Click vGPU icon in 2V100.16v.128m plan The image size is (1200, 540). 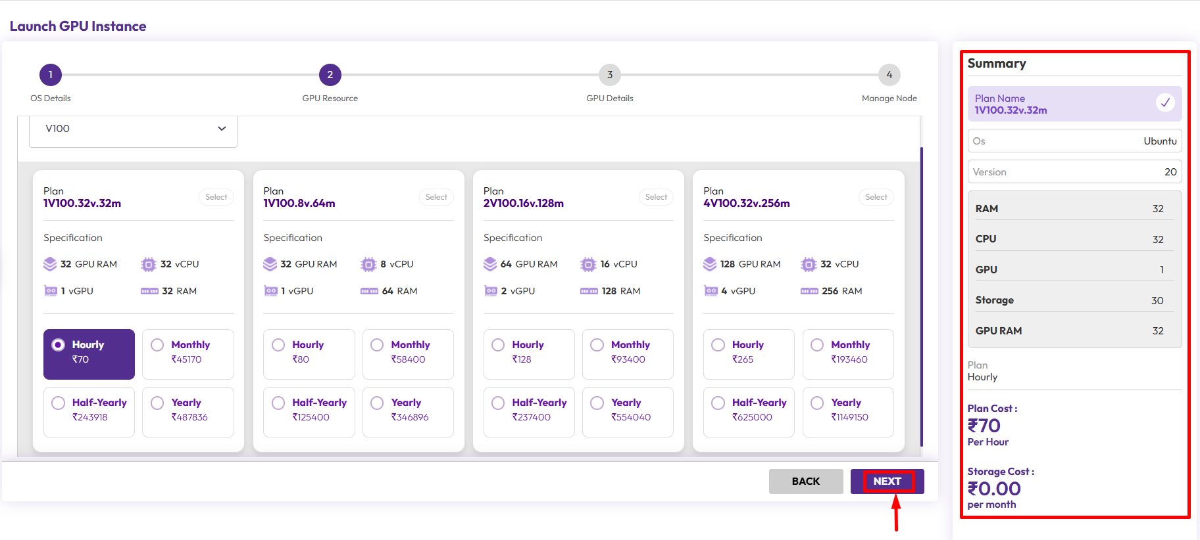490,291
